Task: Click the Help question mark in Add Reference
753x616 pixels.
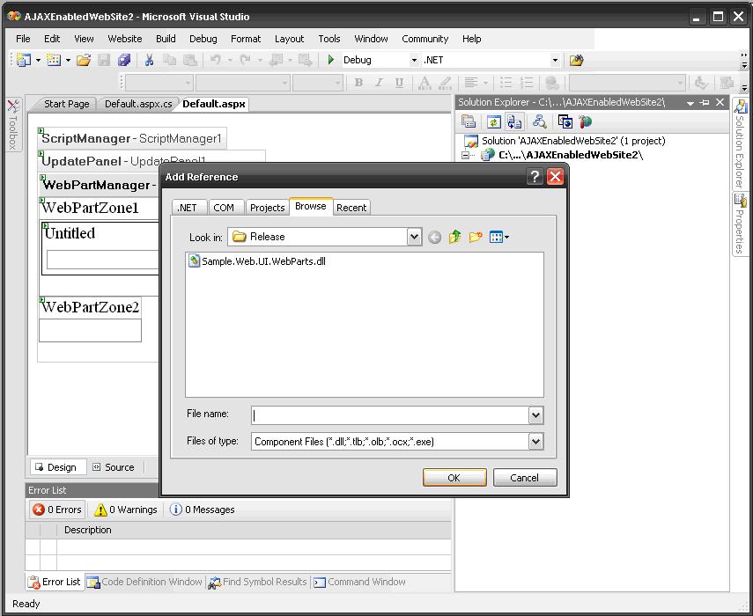Action: [535, 177]
